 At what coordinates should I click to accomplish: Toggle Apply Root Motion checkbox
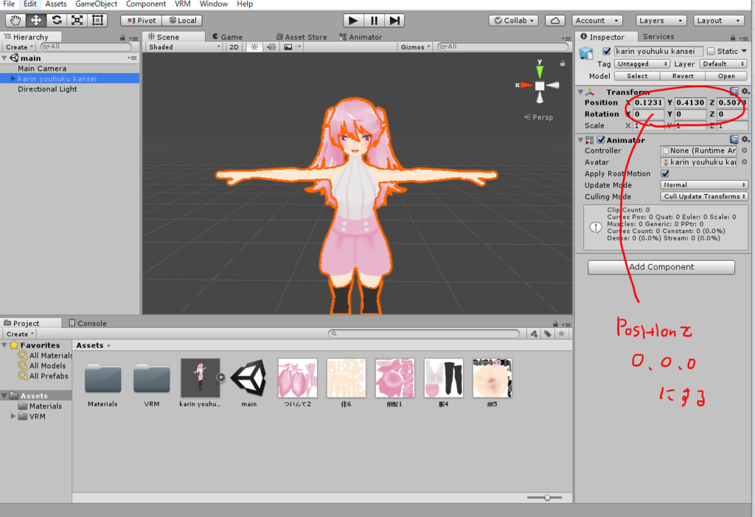point(665,173)
